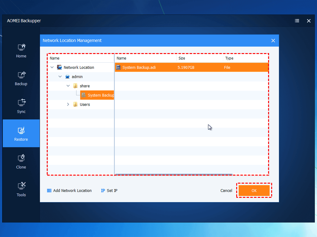Click the horizontal scrollbar in file list
317x237 pixels.
174,175
